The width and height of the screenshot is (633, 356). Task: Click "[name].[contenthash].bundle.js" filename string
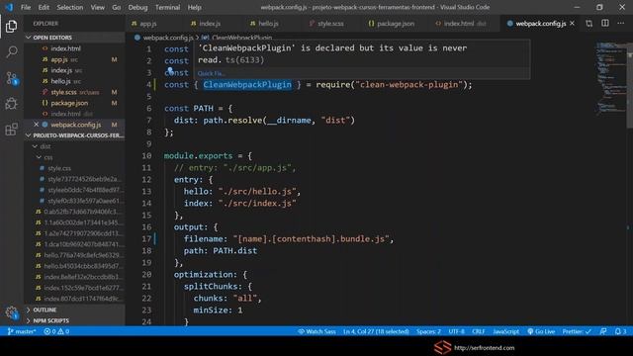311,239
